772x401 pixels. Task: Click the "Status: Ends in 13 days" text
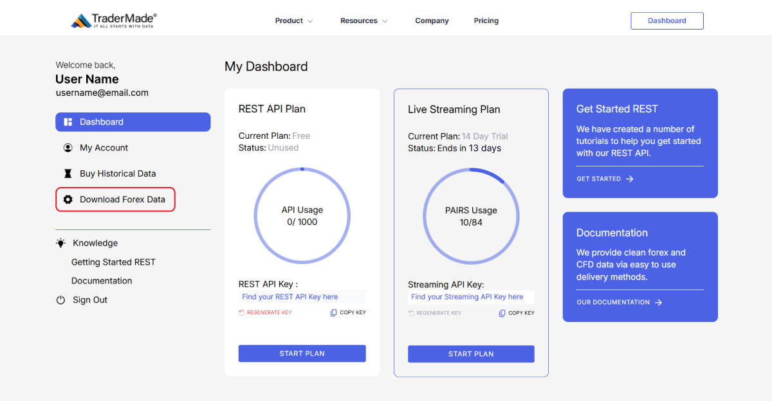coord(455,148)
